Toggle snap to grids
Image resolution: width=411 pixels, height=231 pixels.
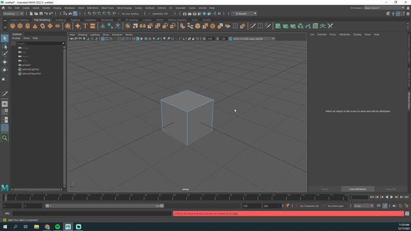coord(89,13)
